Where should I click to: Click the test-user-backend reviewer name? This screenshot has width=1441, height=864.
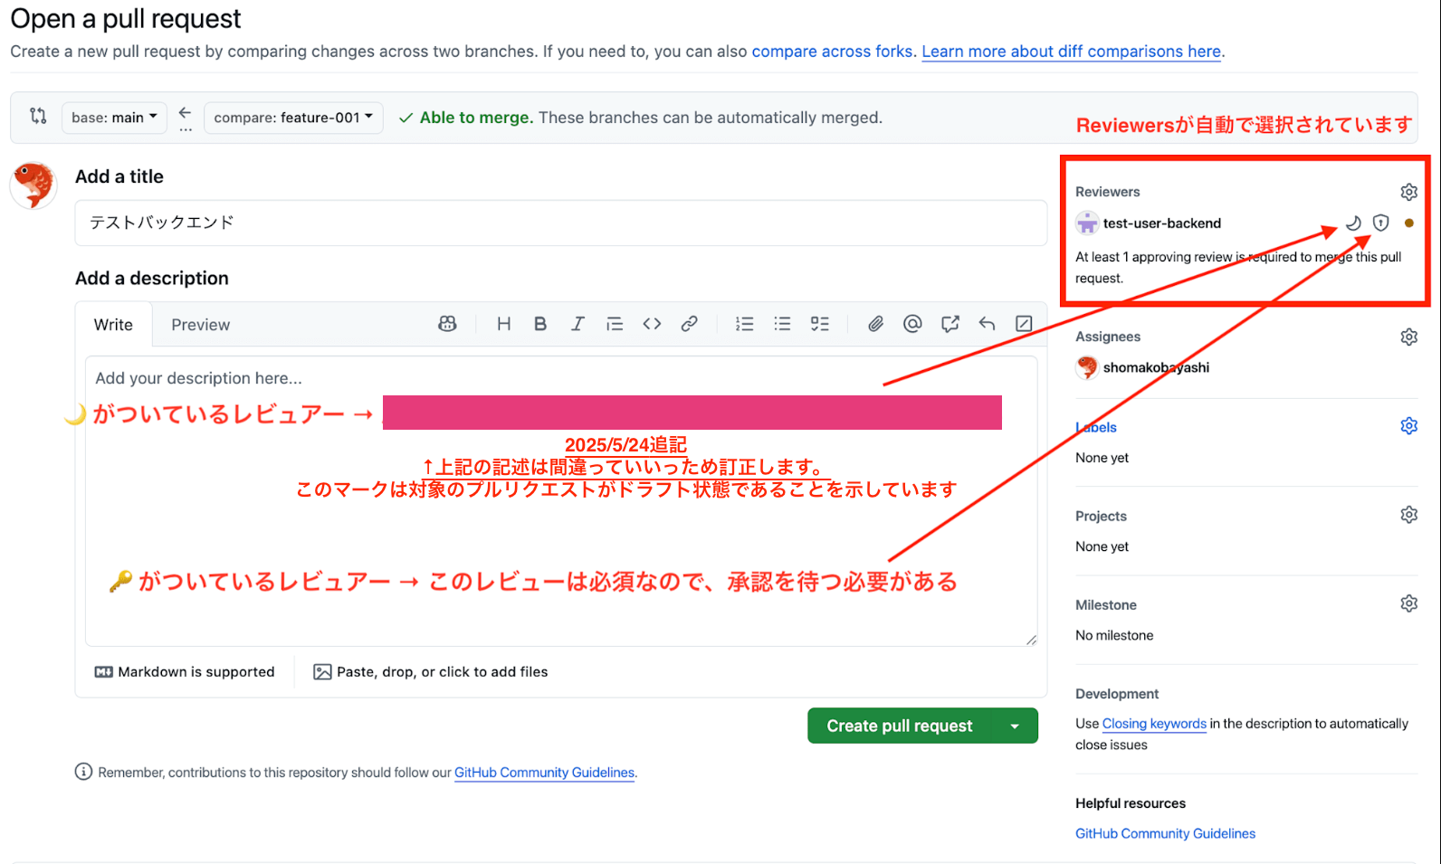[x=1162, y=223]
